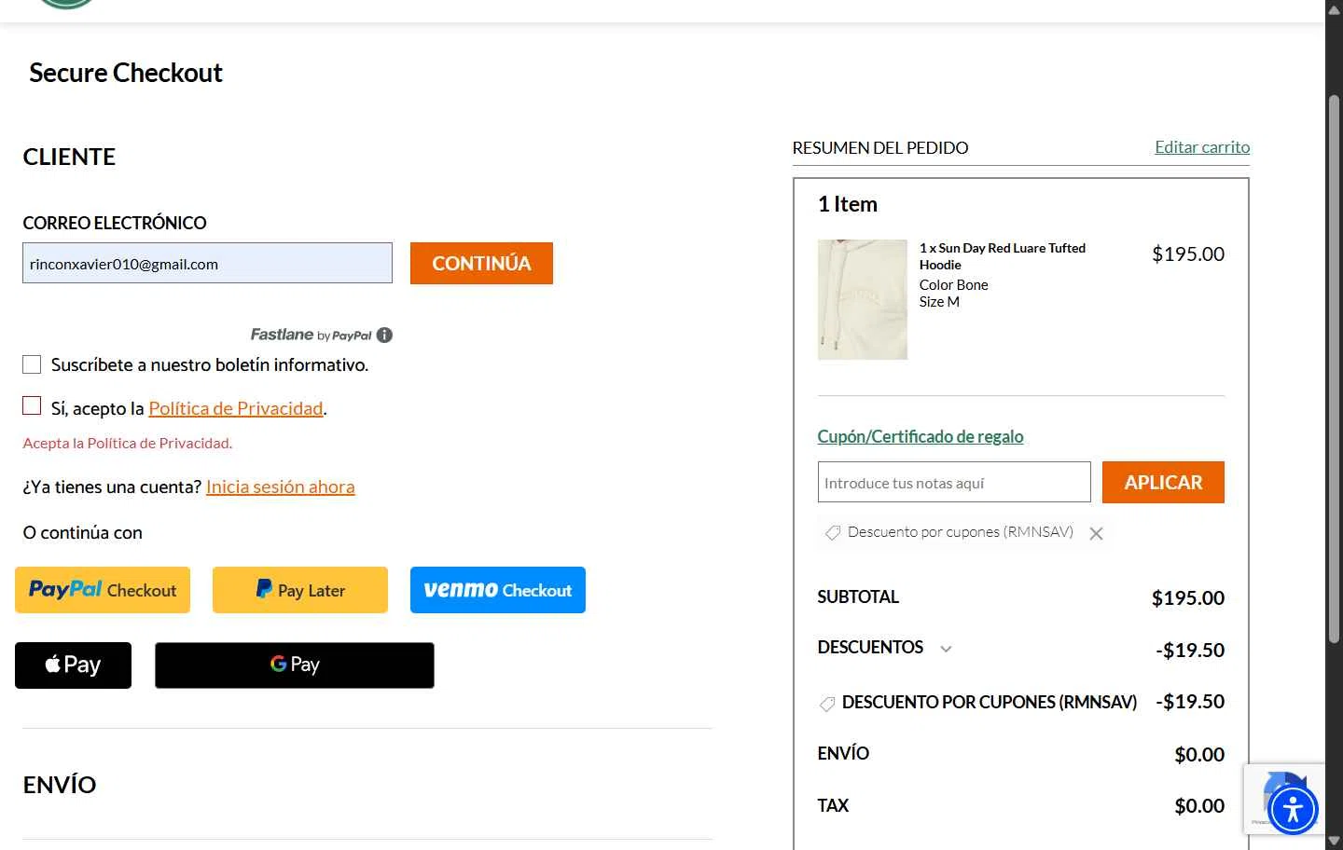The image size is (1343, 850).
Task: Accept the Política de Privacidad checkbox
Action: [x=32, y=405]
